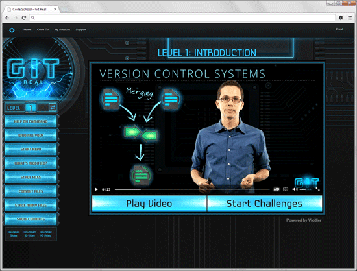Close the Code School - Git Real tab
This screenshot has width=357, height=271.
coord(55,9)
